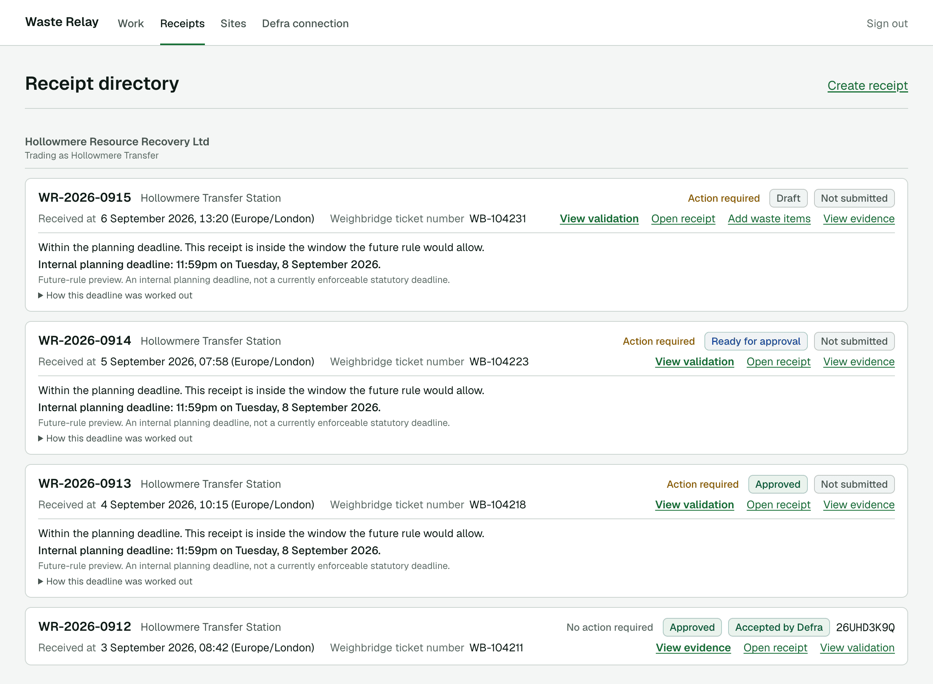Image resolution: width=933 pixels, height=684 pixels.
Task: Select the Receipts tab
Action: [x=182, y=24]
